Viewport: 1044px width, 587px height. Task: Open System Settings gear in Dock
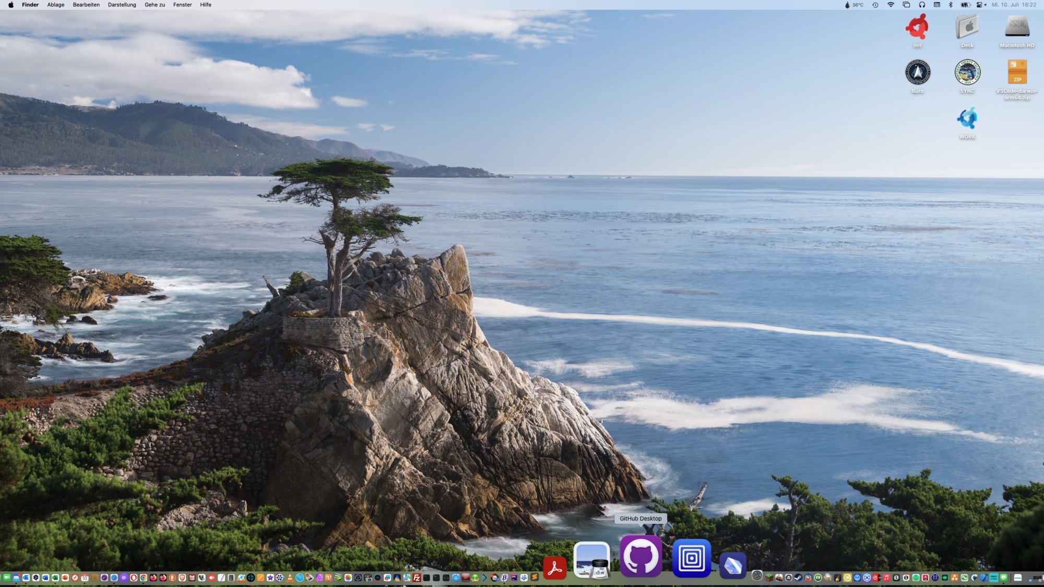pyautogui.click(x=756, y=576)
